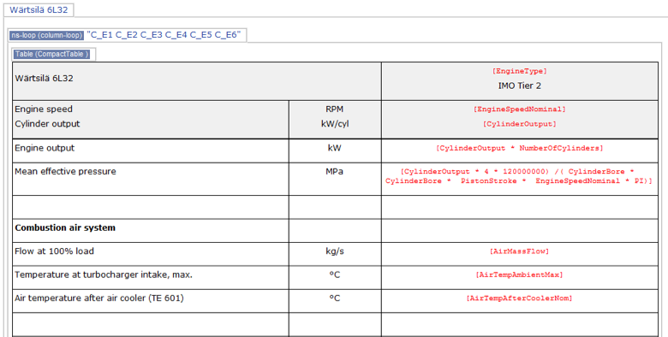
Task: Click the [AirTempAmbientMax] placeholder
Action: pos(519,275)
